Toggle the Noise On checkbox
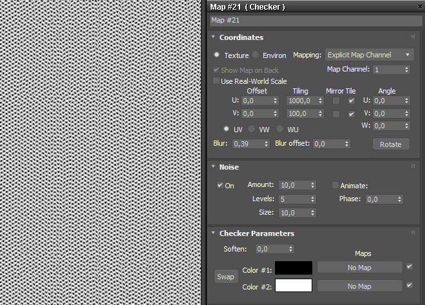 [220, 186]
